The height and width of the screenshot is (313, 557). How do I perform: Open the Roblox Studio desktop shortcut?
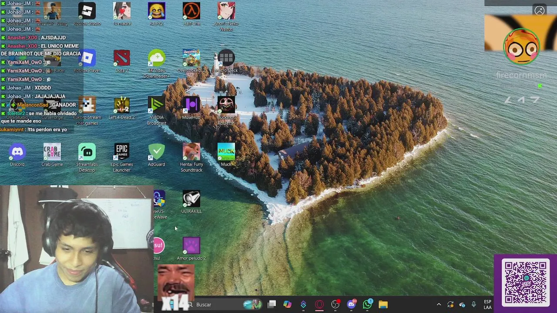[x=87, y=14]
